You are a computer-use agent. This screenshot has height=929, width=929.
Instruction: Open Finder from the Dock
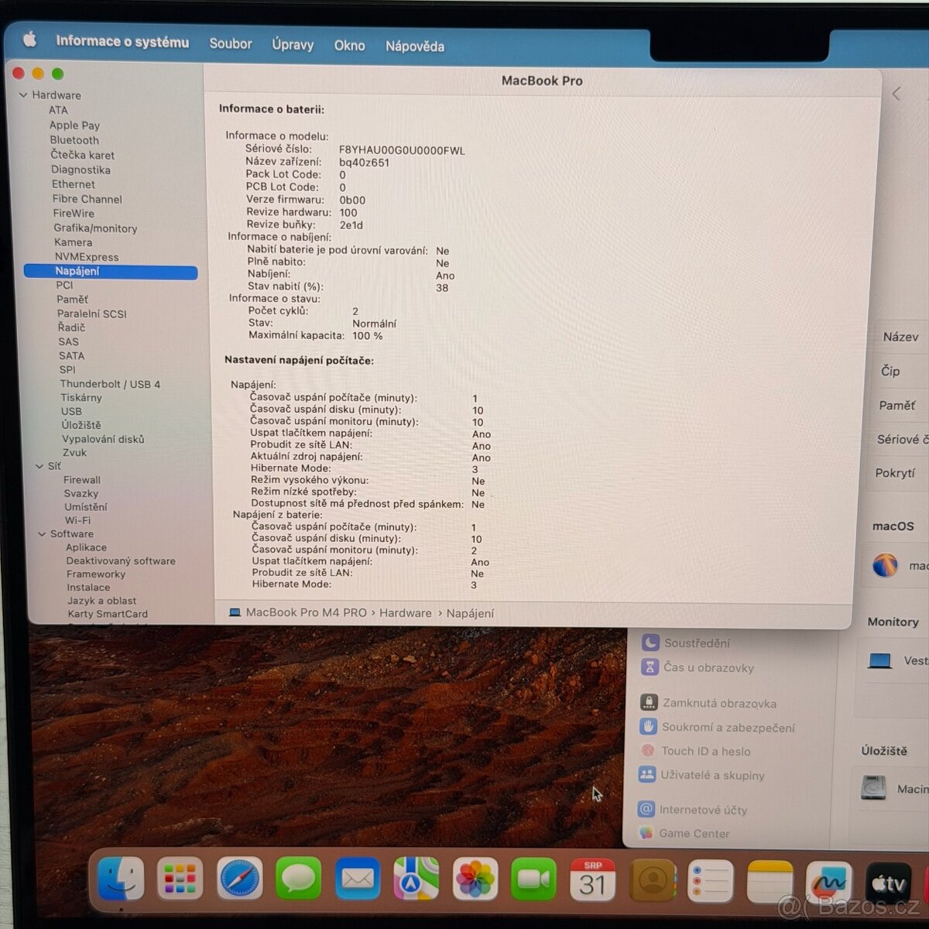click(121, 879)
